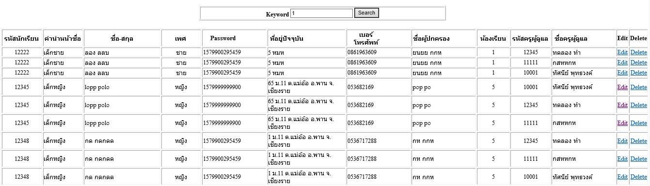Click address 5 หมห in teacher 12345 row
The image size is (650, 186).
[276, 52]
